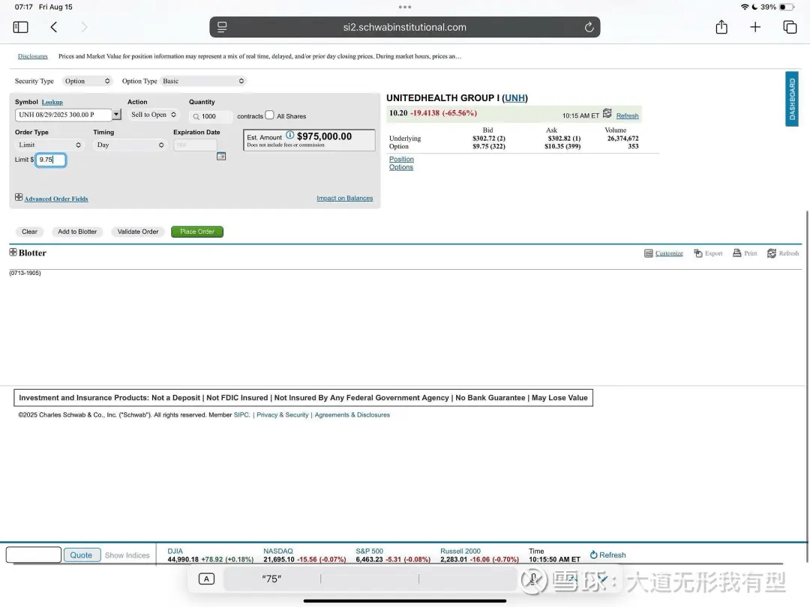The width and height of the screenshot is (810, 607).
Task: Open the Security Type dropdown
Action: 87,81
